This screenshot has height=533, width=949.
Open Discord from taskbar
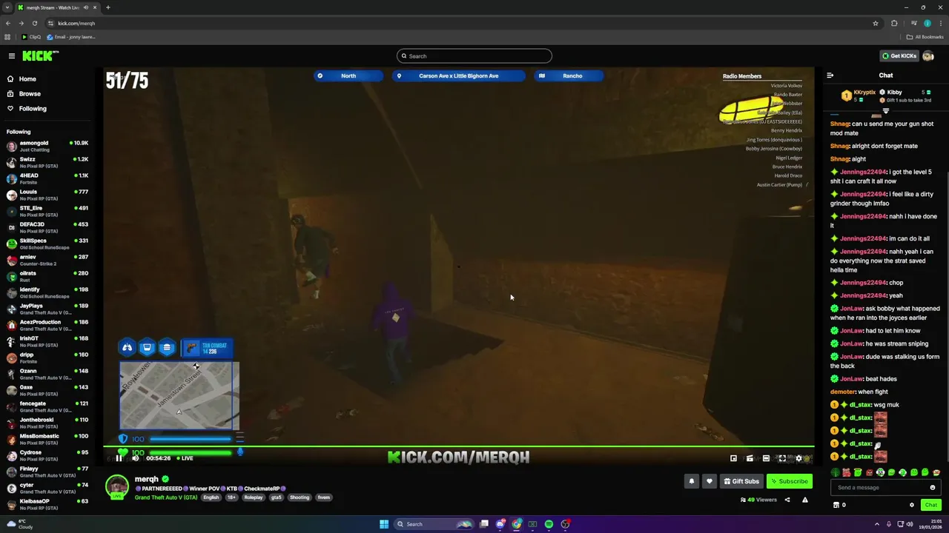pos(500,524)
